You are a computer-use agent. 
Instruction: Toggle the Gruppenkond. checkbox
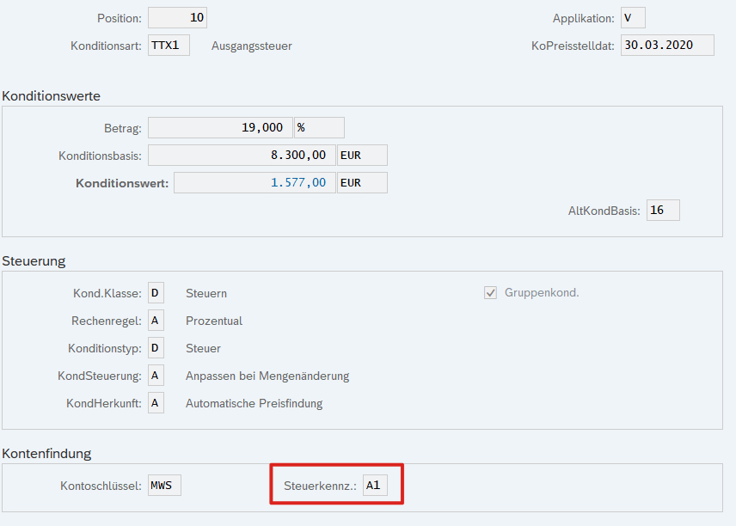click(490, 293)
